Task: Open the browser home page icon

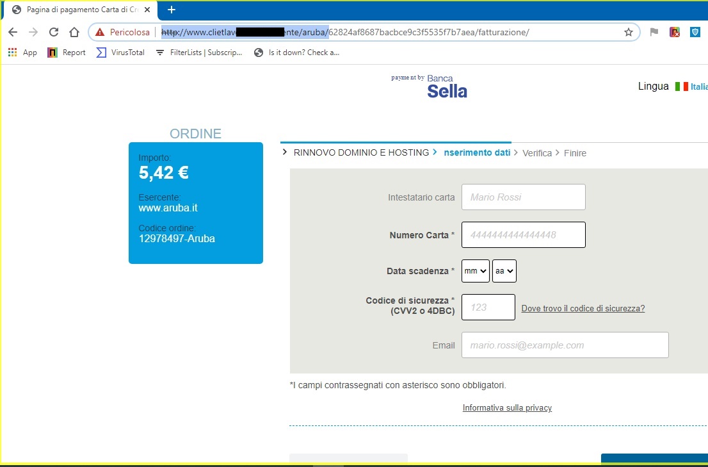Action: [74, 32]
